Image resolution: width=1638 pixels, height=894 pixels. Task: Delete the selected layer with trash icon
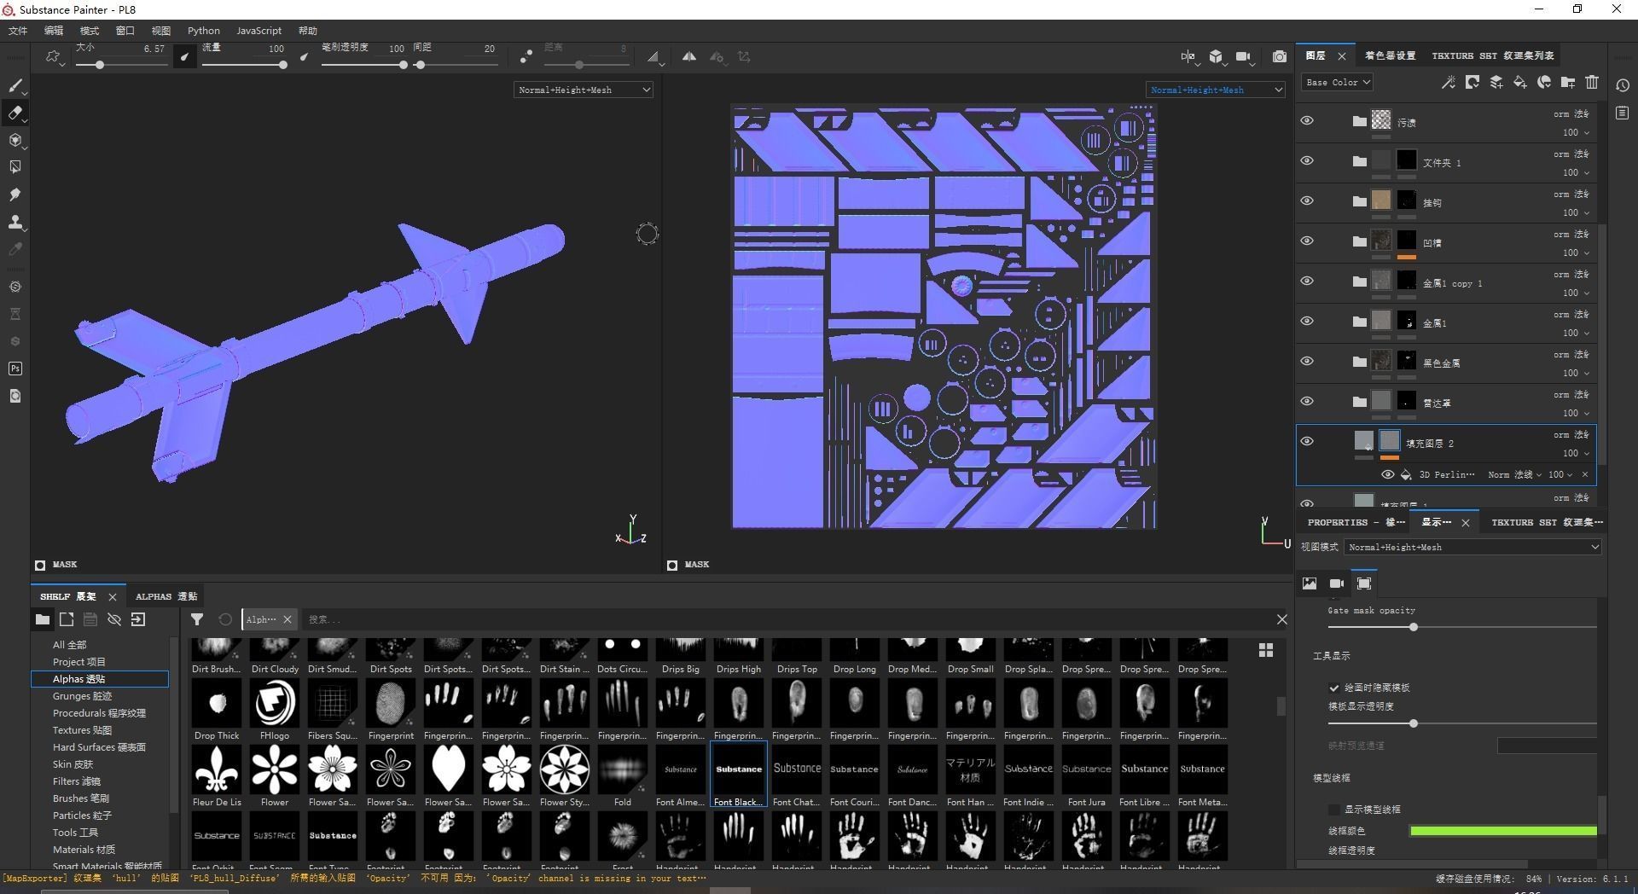1592,82
